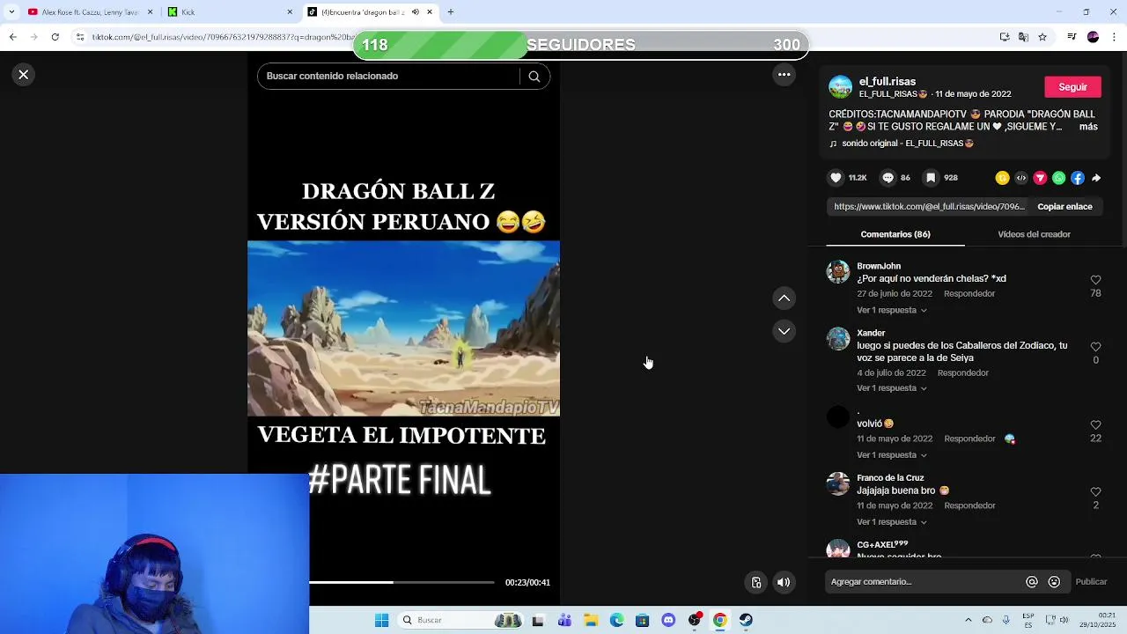Reply to Xander's comment with Responder
The width and height of the screenshot is (1127, 634).
point(963,373)
